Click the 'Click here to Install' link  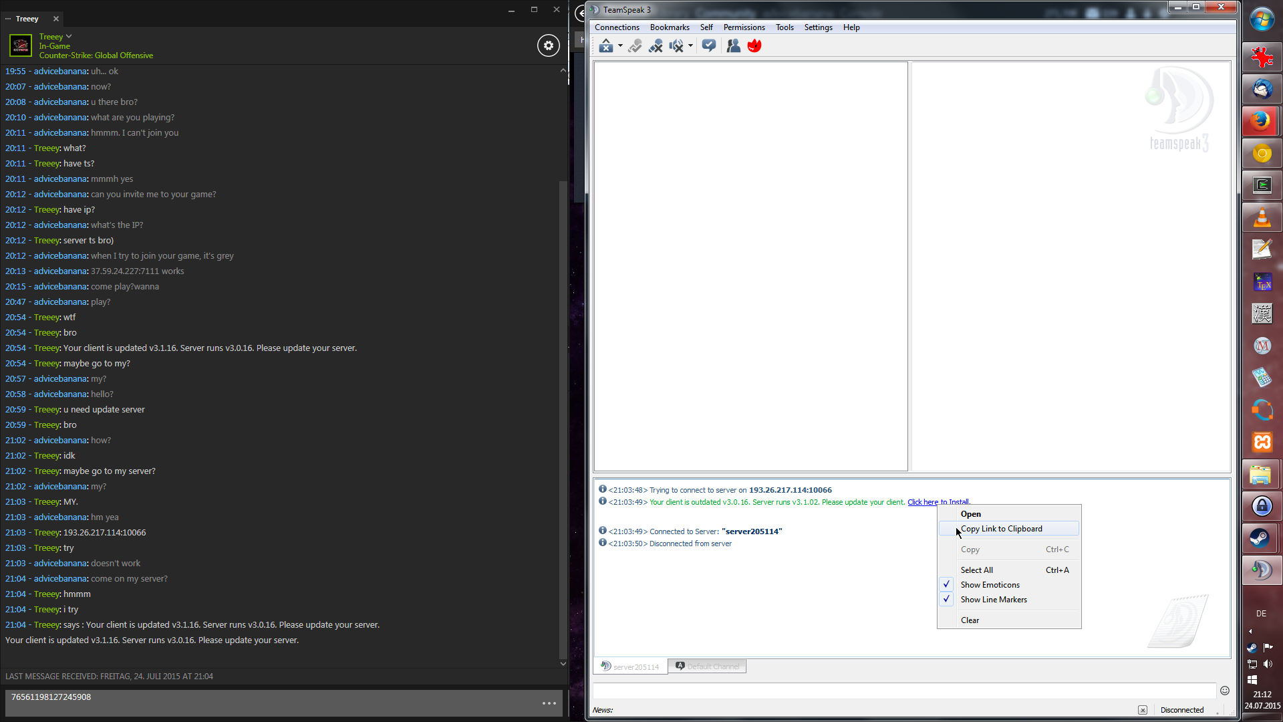(922, 502)
